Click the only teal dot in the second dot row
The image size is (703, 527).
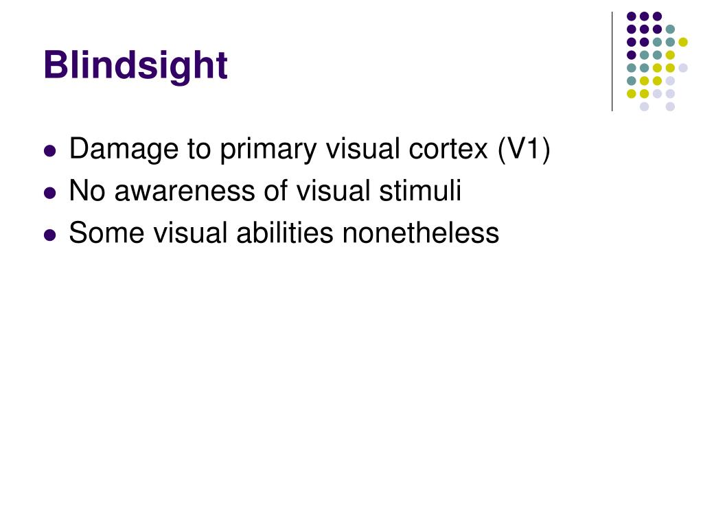click(670, 30)
